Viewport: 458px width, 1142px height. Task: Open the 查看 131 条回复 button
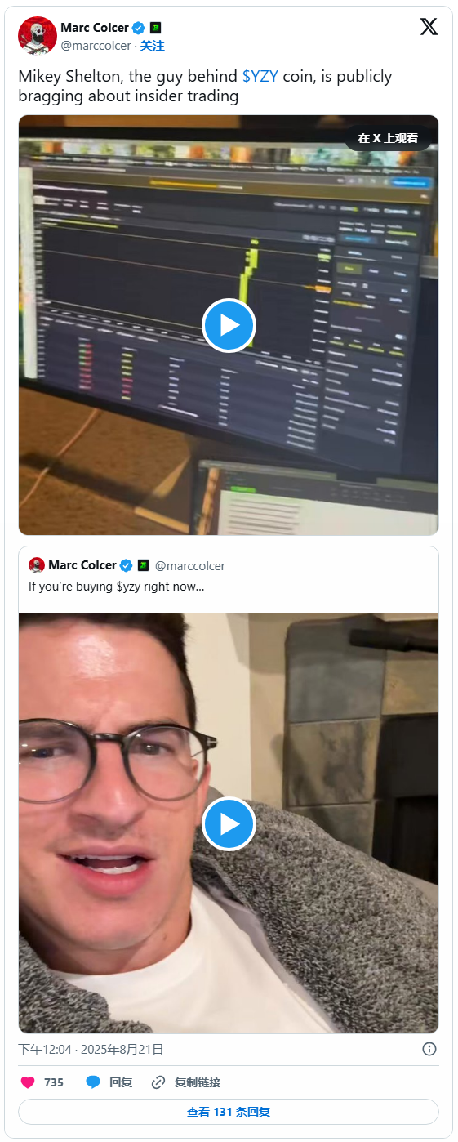tap(229, 1112)
